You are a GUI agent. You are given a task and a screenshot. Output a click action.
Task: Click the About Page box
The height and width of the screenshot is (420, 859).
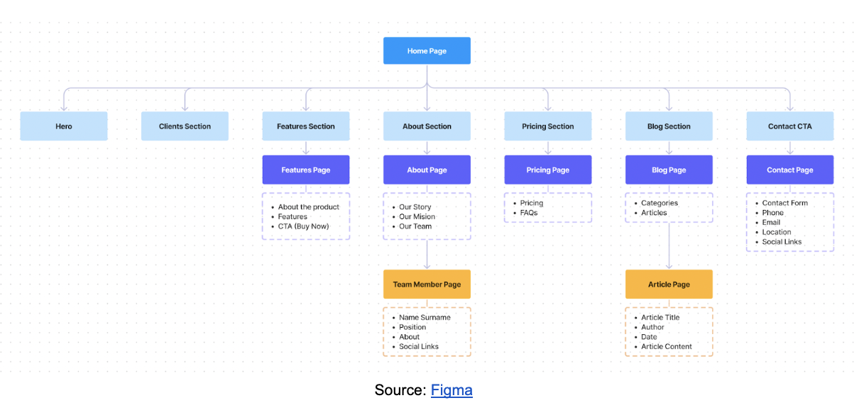click(427, 170)
